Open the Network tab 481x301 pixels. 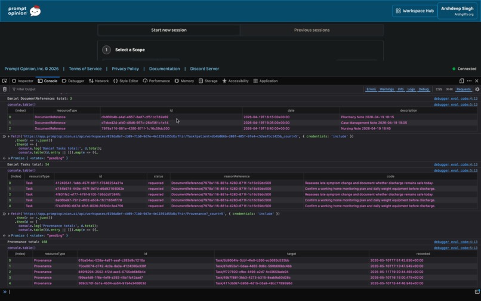[99, 81]
